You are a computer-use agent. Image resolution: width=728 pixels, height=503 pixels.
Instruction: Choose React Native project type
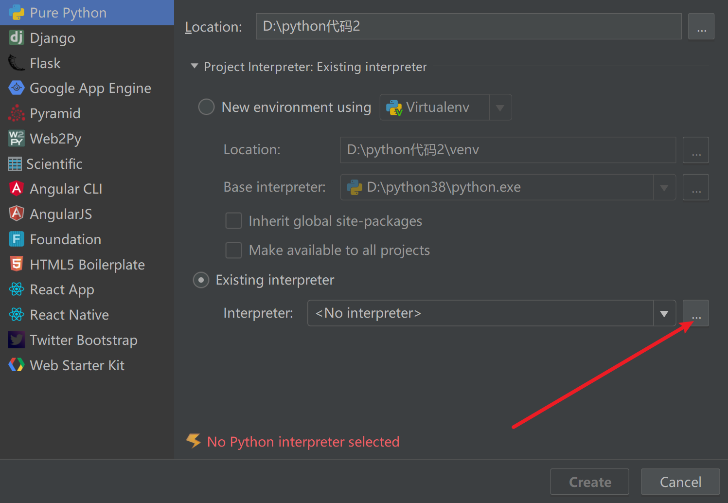(70, 315)
